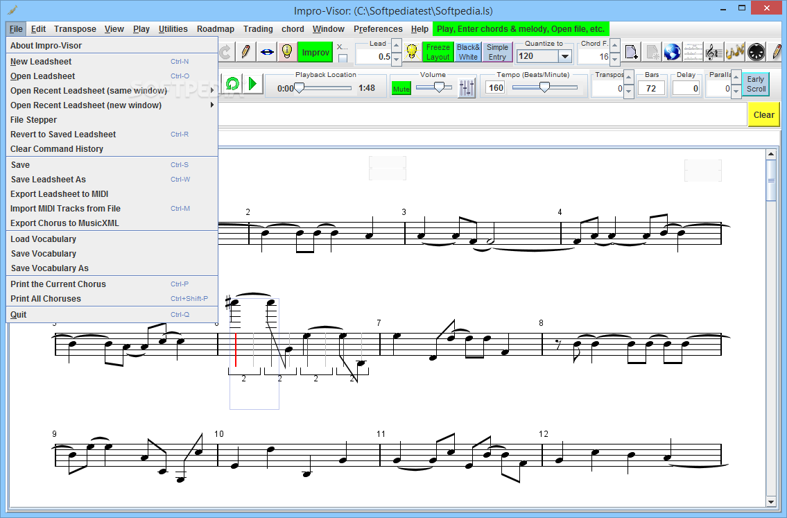Click the pencil draw icon next to redo

[246, 52]
